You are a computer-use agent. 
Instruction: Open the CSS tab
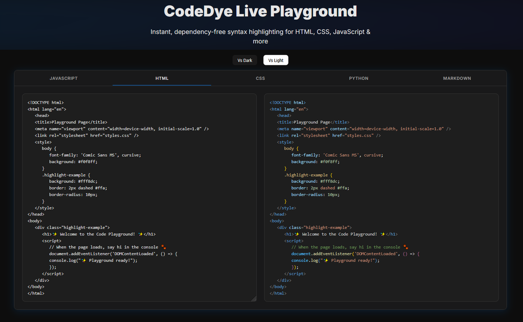tap(260, 78)
